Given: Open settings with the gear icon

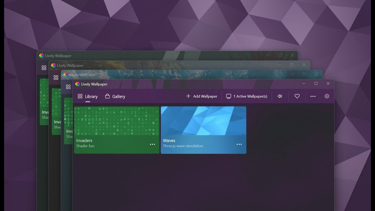Looking at the screenshot, I should (x=327, y=96).
